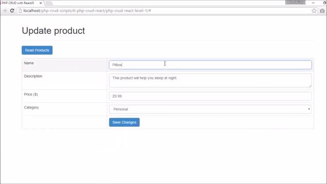The height and width of the screenshot is (184, 327).
Task: Click the Read Products button
Action: pos(37,50)
